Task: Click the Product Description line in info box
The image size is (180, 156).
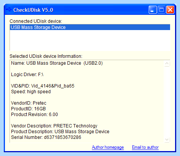Action: coord(60,132)
